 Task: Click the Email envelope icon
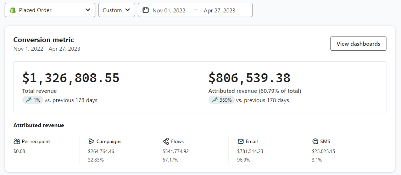[x=240, y=141]
